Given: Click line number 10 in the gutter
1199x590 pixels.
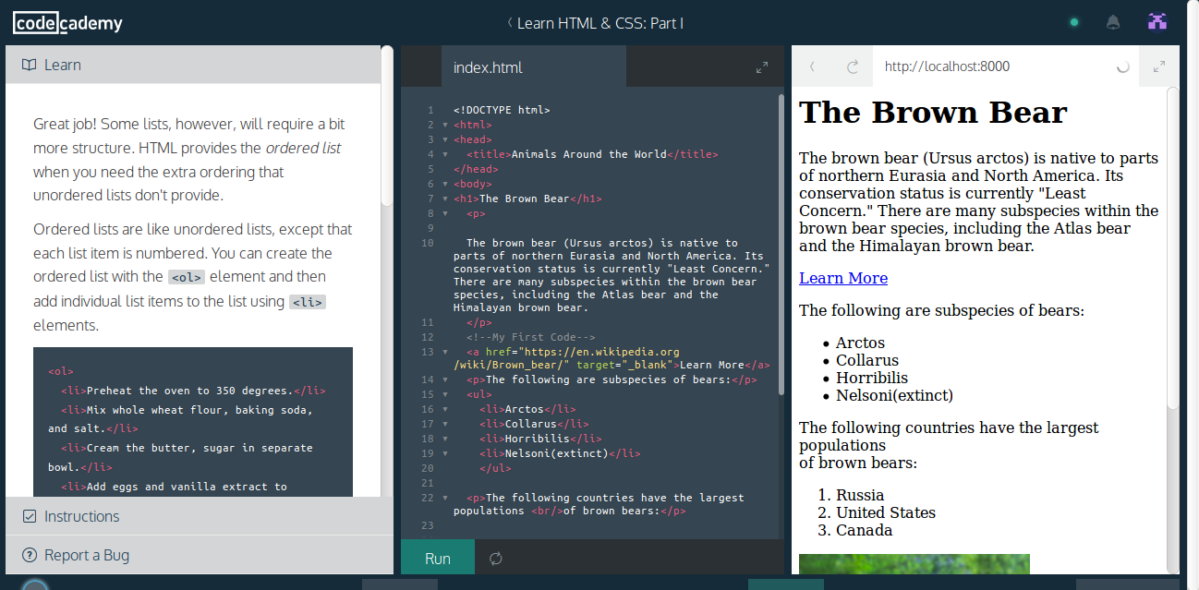Looking at the screenshot, I should tap(427, 243).
